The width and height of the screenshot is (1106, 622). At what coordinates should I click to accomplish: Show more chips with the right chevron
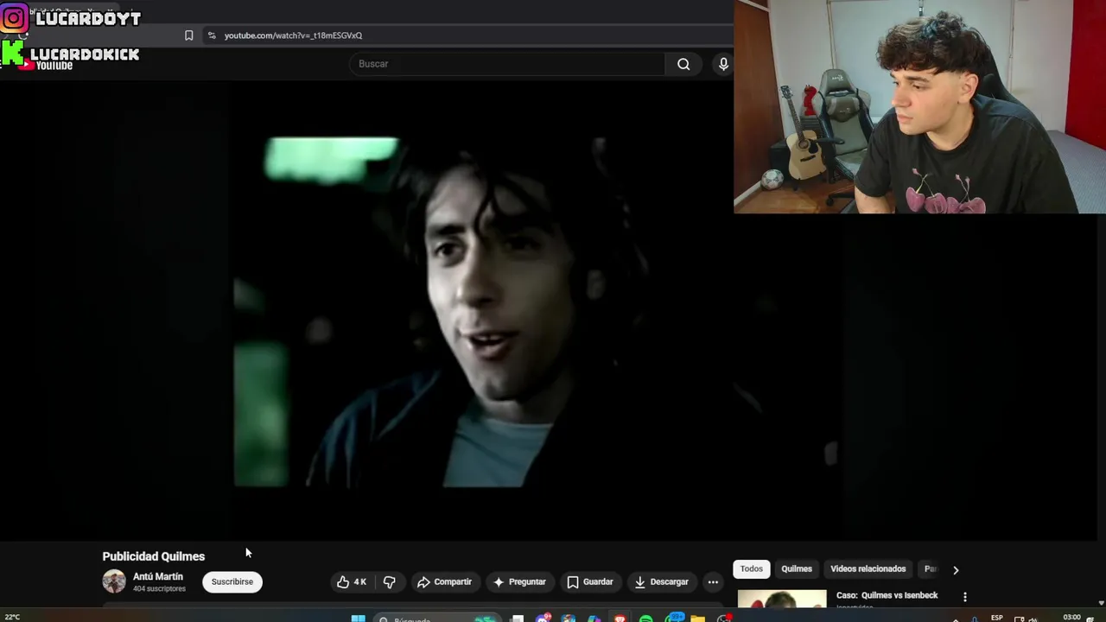coord(956,569)
